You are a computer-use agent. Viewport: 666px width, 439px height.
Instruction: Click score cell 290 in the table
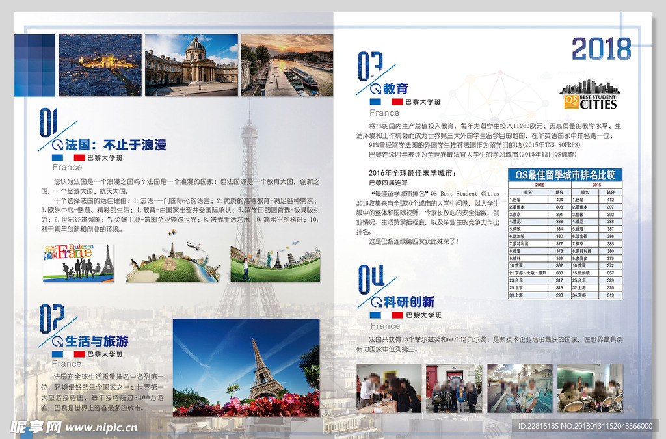(x=559, y=295)
